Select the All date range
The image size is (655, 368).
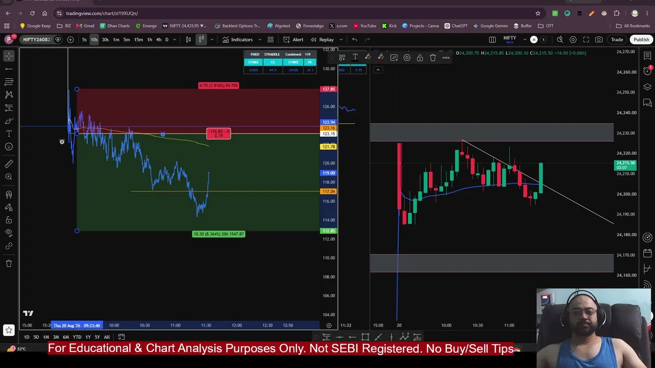[106, 337]
